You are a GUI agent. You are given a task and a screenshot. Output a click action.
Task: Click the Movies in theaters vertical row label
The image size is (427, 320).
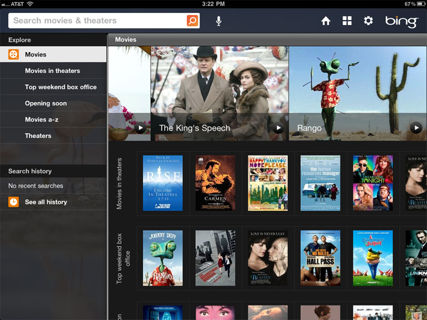(x=119, y=184)
